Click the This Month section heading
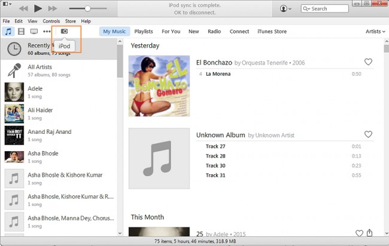Image resolution: width=389 pixels, height=246 pixels. click(147, 217)
